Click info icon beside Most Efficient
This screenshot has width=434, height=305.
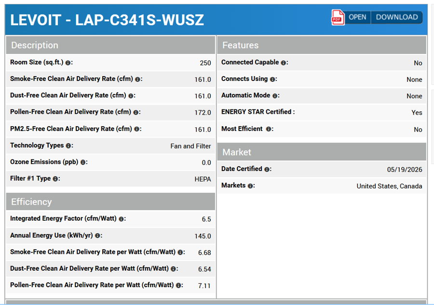pyautogui.click(x=269, y=129)
